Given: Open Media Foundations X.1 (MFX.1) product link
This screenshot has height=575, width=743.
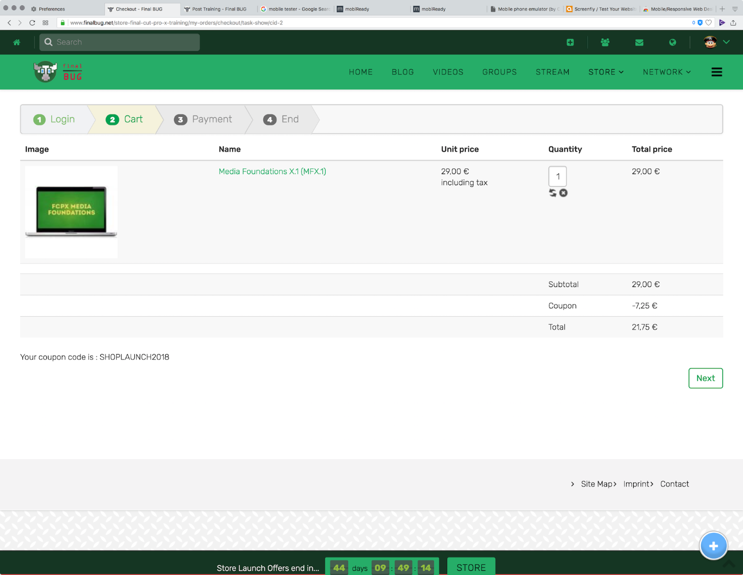Looking at the screenshot, I should [272, 171].
